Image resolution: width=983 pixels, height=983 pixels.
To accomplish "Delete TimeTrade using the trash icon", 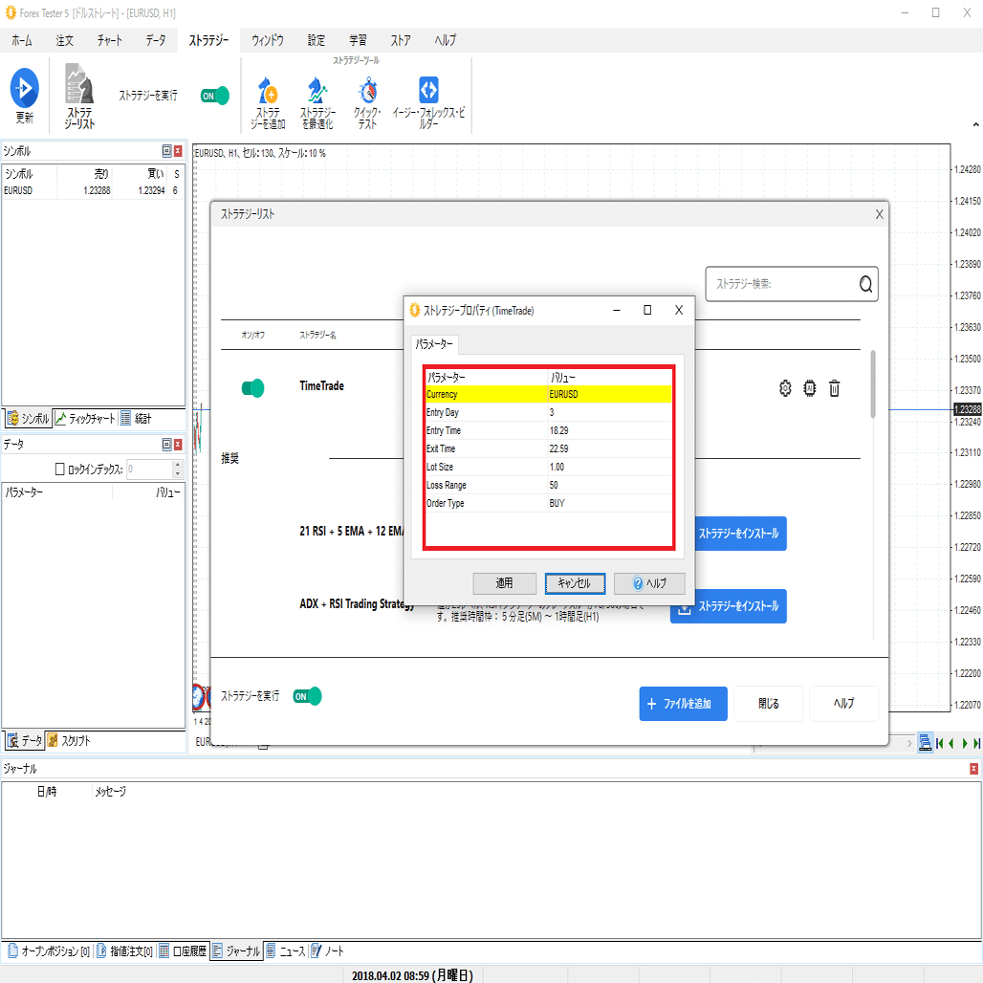I will click(x=834, y=388).
